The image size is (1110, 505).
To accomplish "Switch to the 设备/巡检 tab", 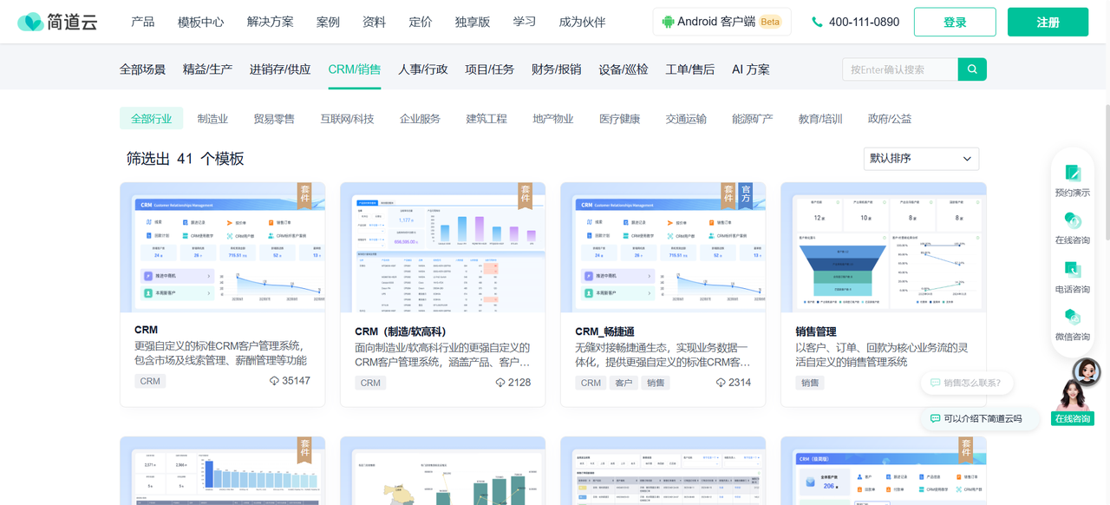I will click(x=624, y=69).
